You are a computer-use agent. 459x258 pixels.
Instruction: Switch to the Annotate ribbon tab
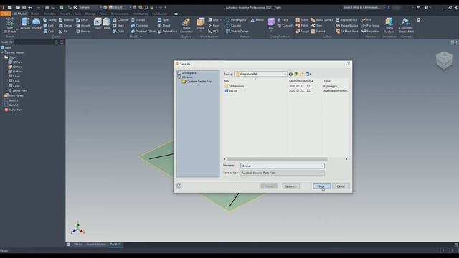coord(49,14)
